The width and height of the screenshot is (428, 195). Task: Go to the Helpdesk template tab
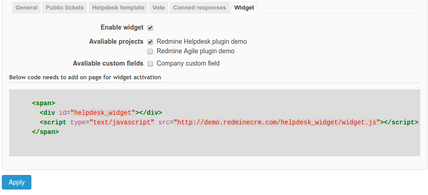click(118, 8)
